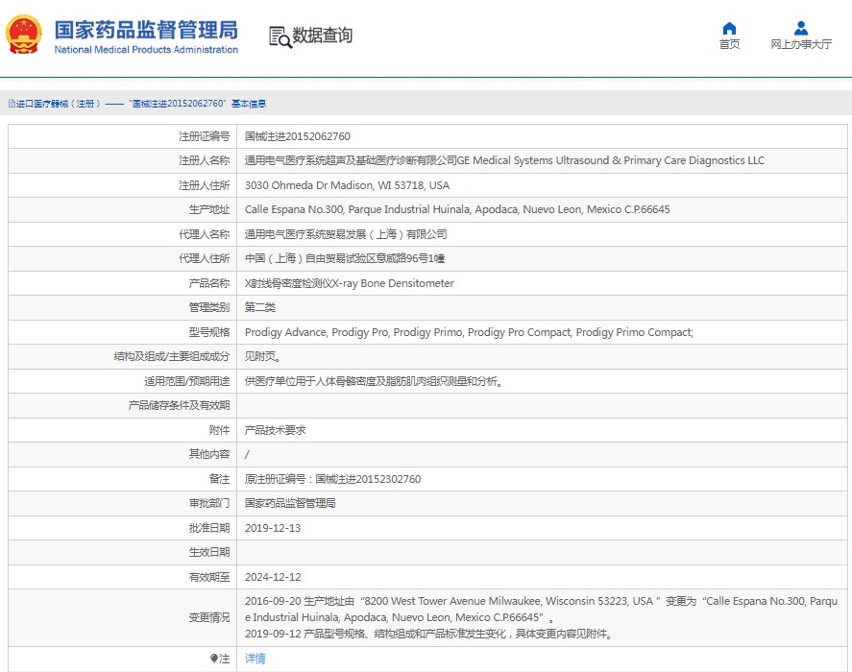
Task: Open online service hall person icon
Action: [800, 28]
